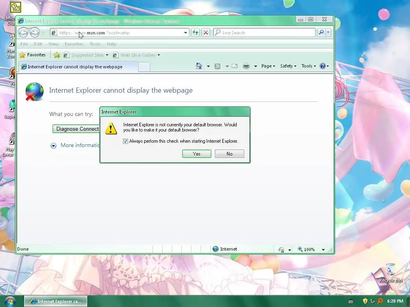The width and height of the screenshot is (410, 307).
Task: Expand the Print dropdown arrow
Action: pyautogui.click(x=255, y=66)
